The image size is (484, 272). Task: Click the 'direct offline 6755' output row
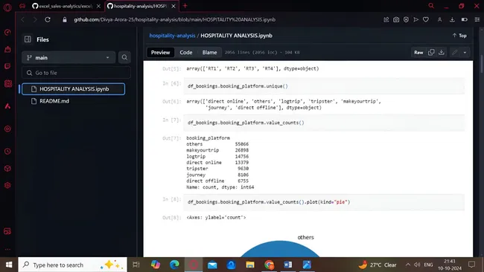pyautogui.click(x=217, y=181)
